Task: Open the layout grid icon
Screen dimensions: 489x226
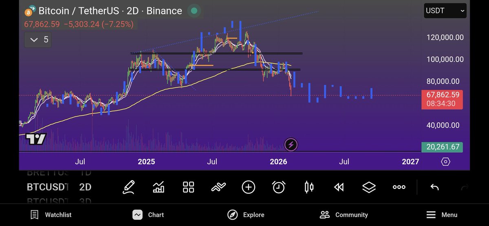Action: click(x=188, y=187)
